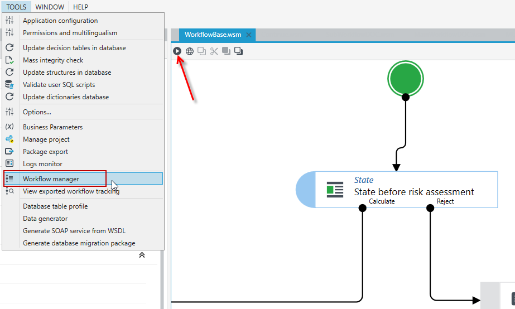Click the bring-to-front layers icon

(238, 51)
